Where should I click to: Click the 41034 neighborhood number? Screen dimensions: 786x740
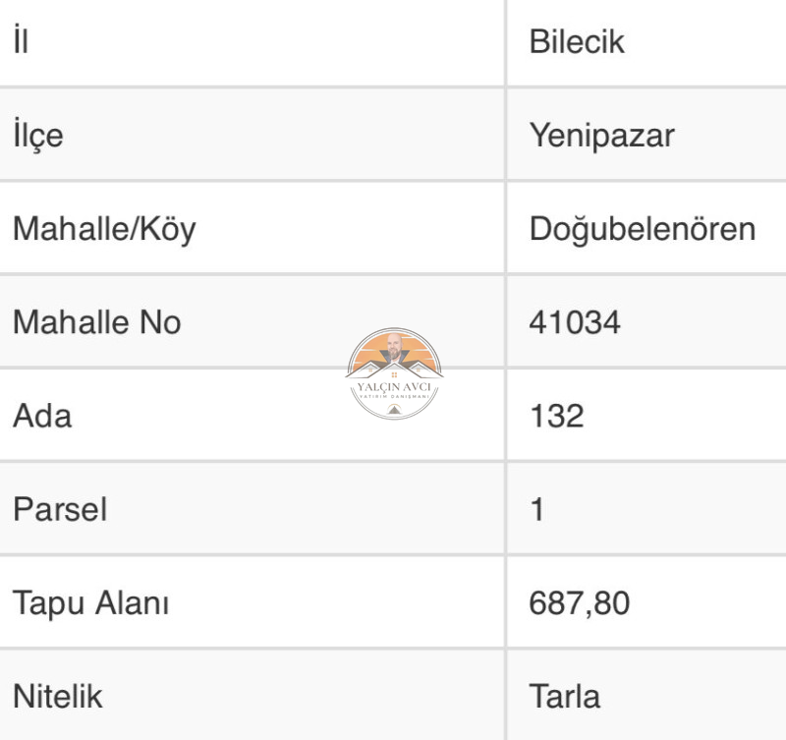coord(575,322)
